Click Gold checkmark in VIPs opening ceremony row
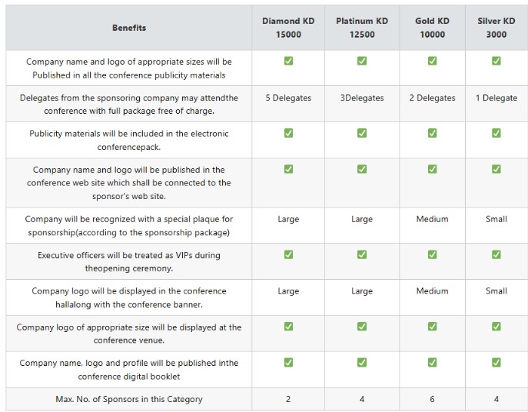Screen dimensions: 528x412 coord(432,254)
